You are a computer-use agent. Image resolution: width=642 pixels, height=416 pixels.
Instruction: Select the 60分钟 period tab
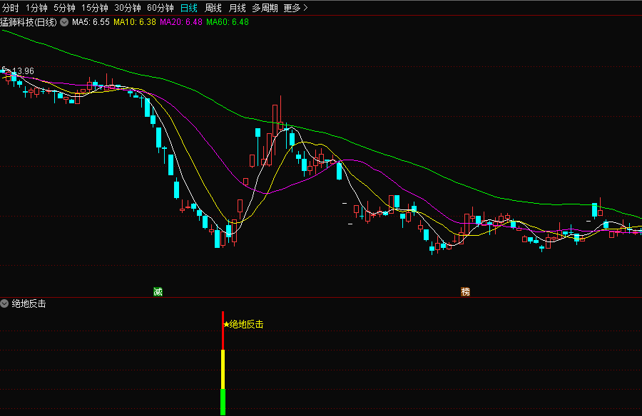[160, 8]
